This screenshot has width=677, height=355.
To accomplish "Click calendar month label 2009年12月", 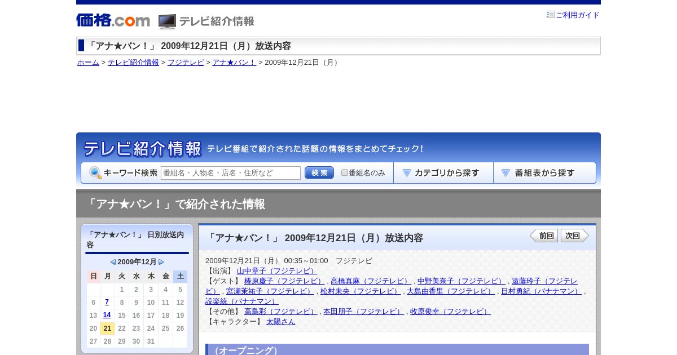I will coord(137,262).
